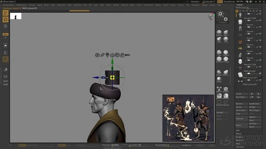266x149 pixels.
Task: Select the SelectRect tool icon
Action: pyautogui.click(x=219, y=103)
